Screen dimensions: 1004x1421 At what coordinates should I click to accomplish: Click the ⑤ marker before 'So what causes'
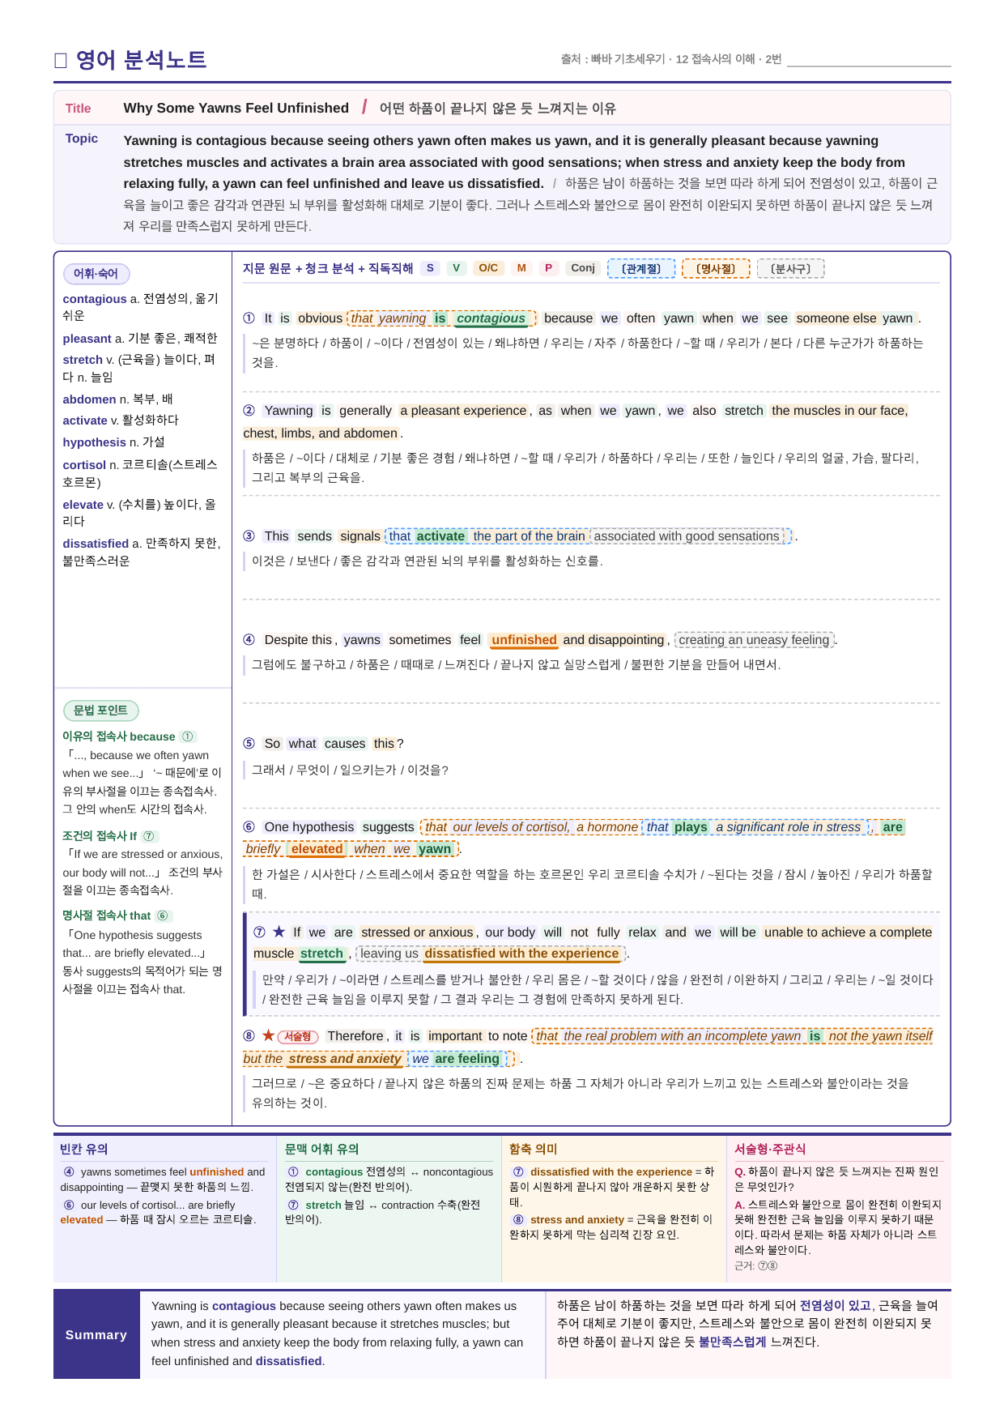coord(249,744)
